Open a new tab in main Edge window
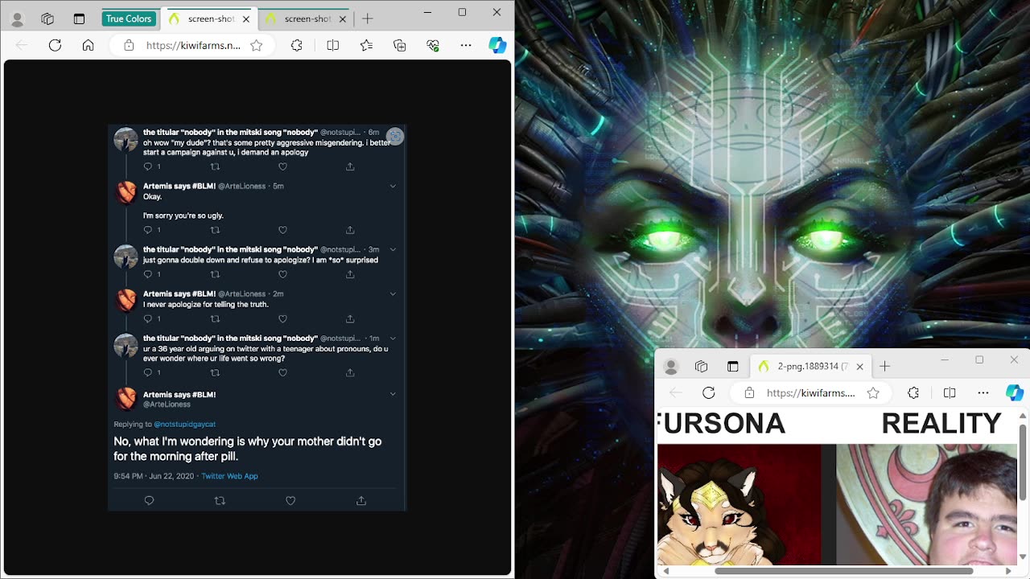1030x579 pixels. coord(368,18)
